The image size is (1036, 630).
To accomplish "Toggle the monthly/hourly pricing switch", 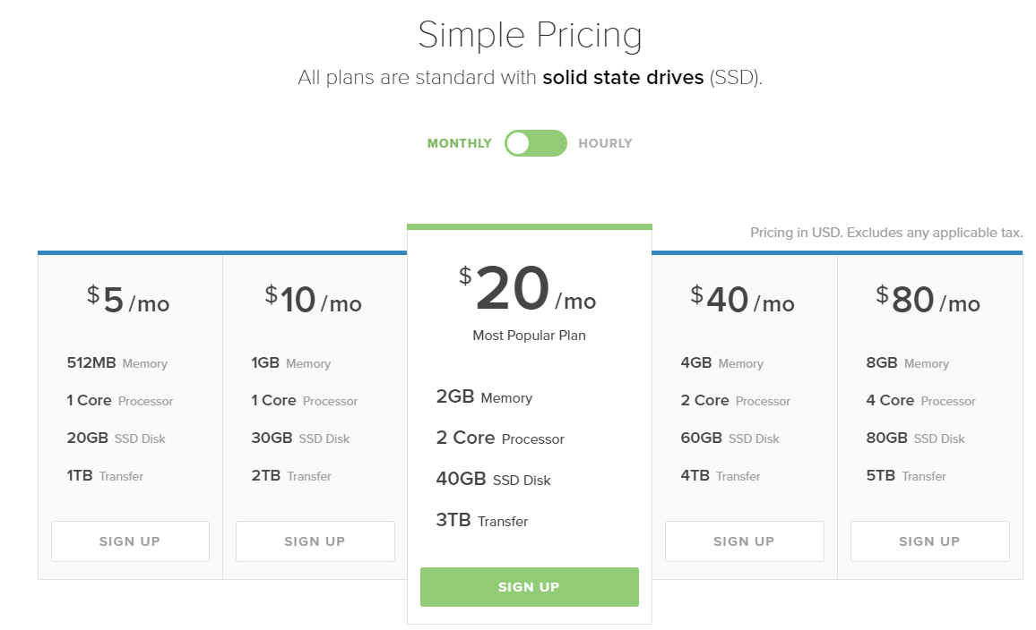I will coord(535,143).
